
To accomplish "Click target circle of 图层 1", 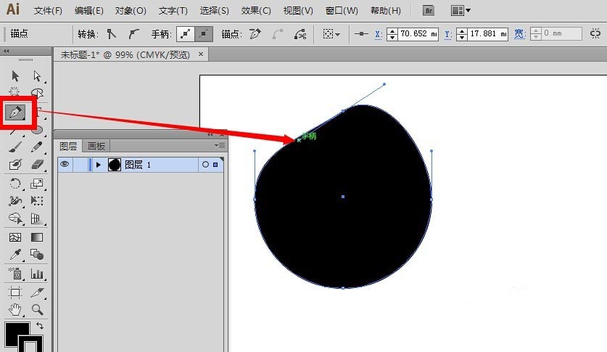I will (x=205, y=165).
